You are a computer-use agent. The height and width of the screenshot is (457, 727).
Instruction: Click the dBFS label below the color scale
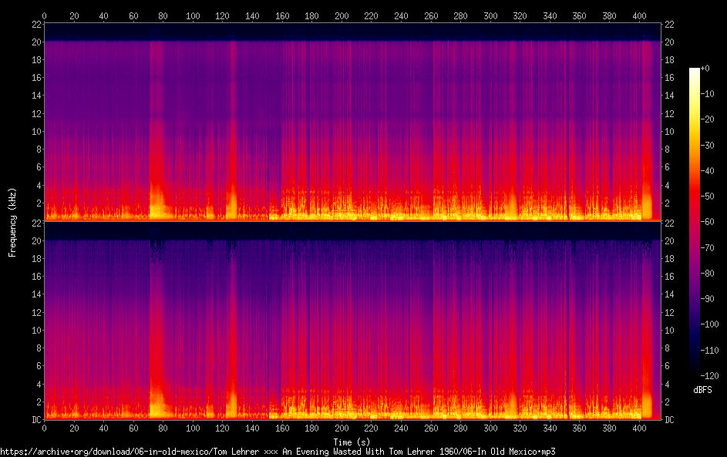(702, 390)
